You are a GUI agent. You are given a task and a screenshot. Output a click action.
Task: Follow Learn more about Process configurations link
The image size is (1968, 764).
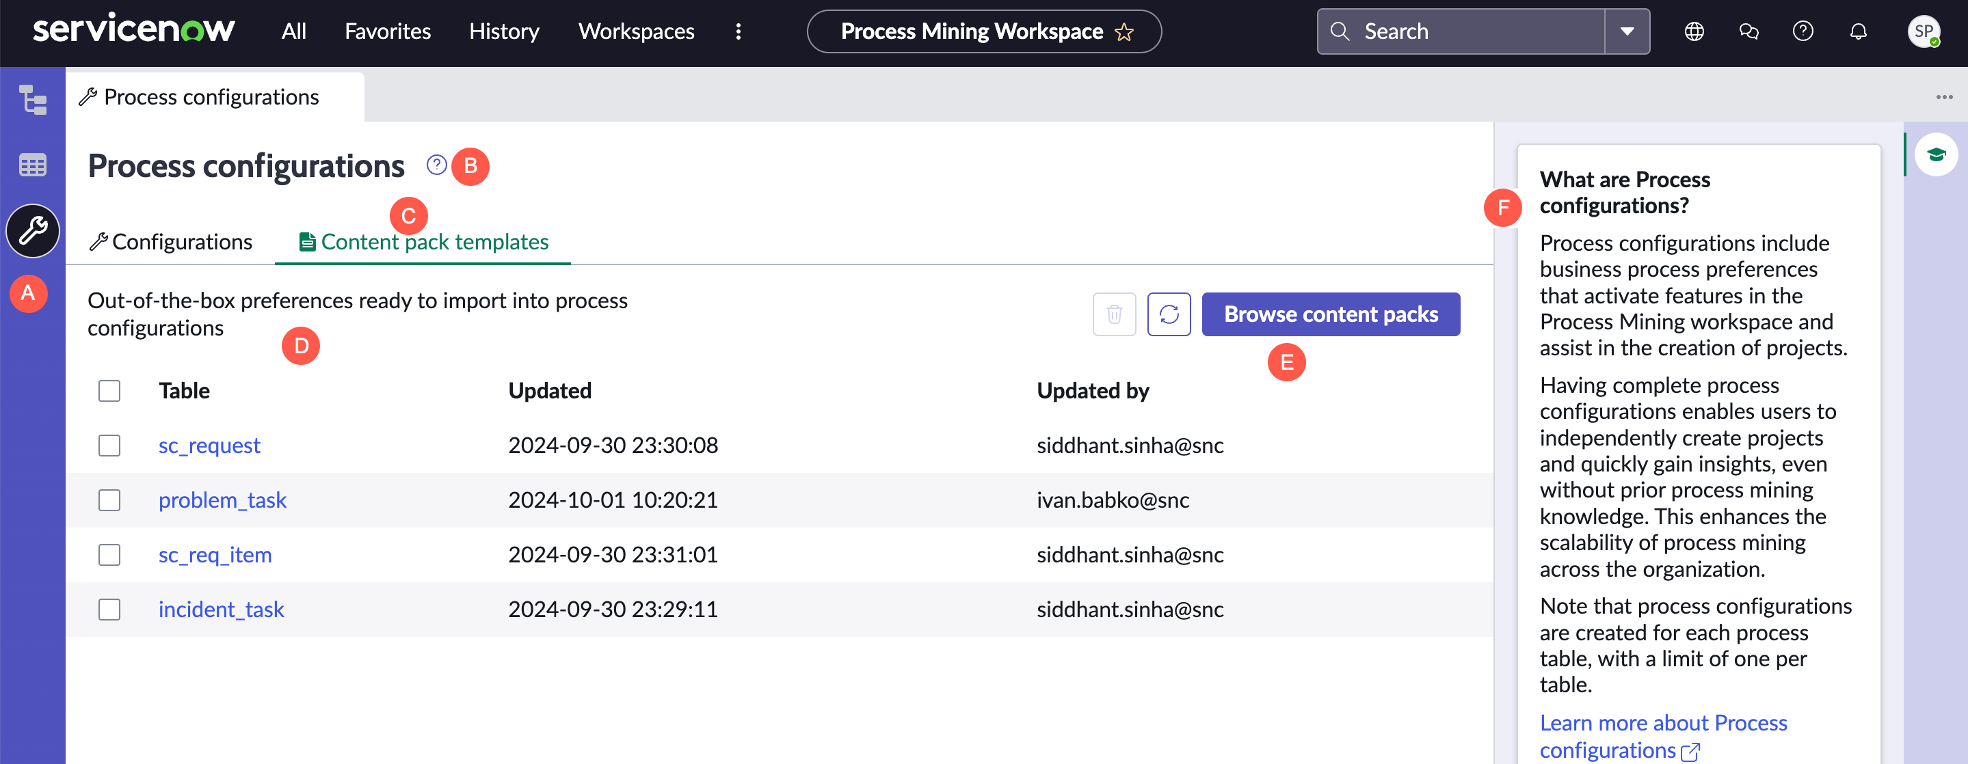(1663, 737)
